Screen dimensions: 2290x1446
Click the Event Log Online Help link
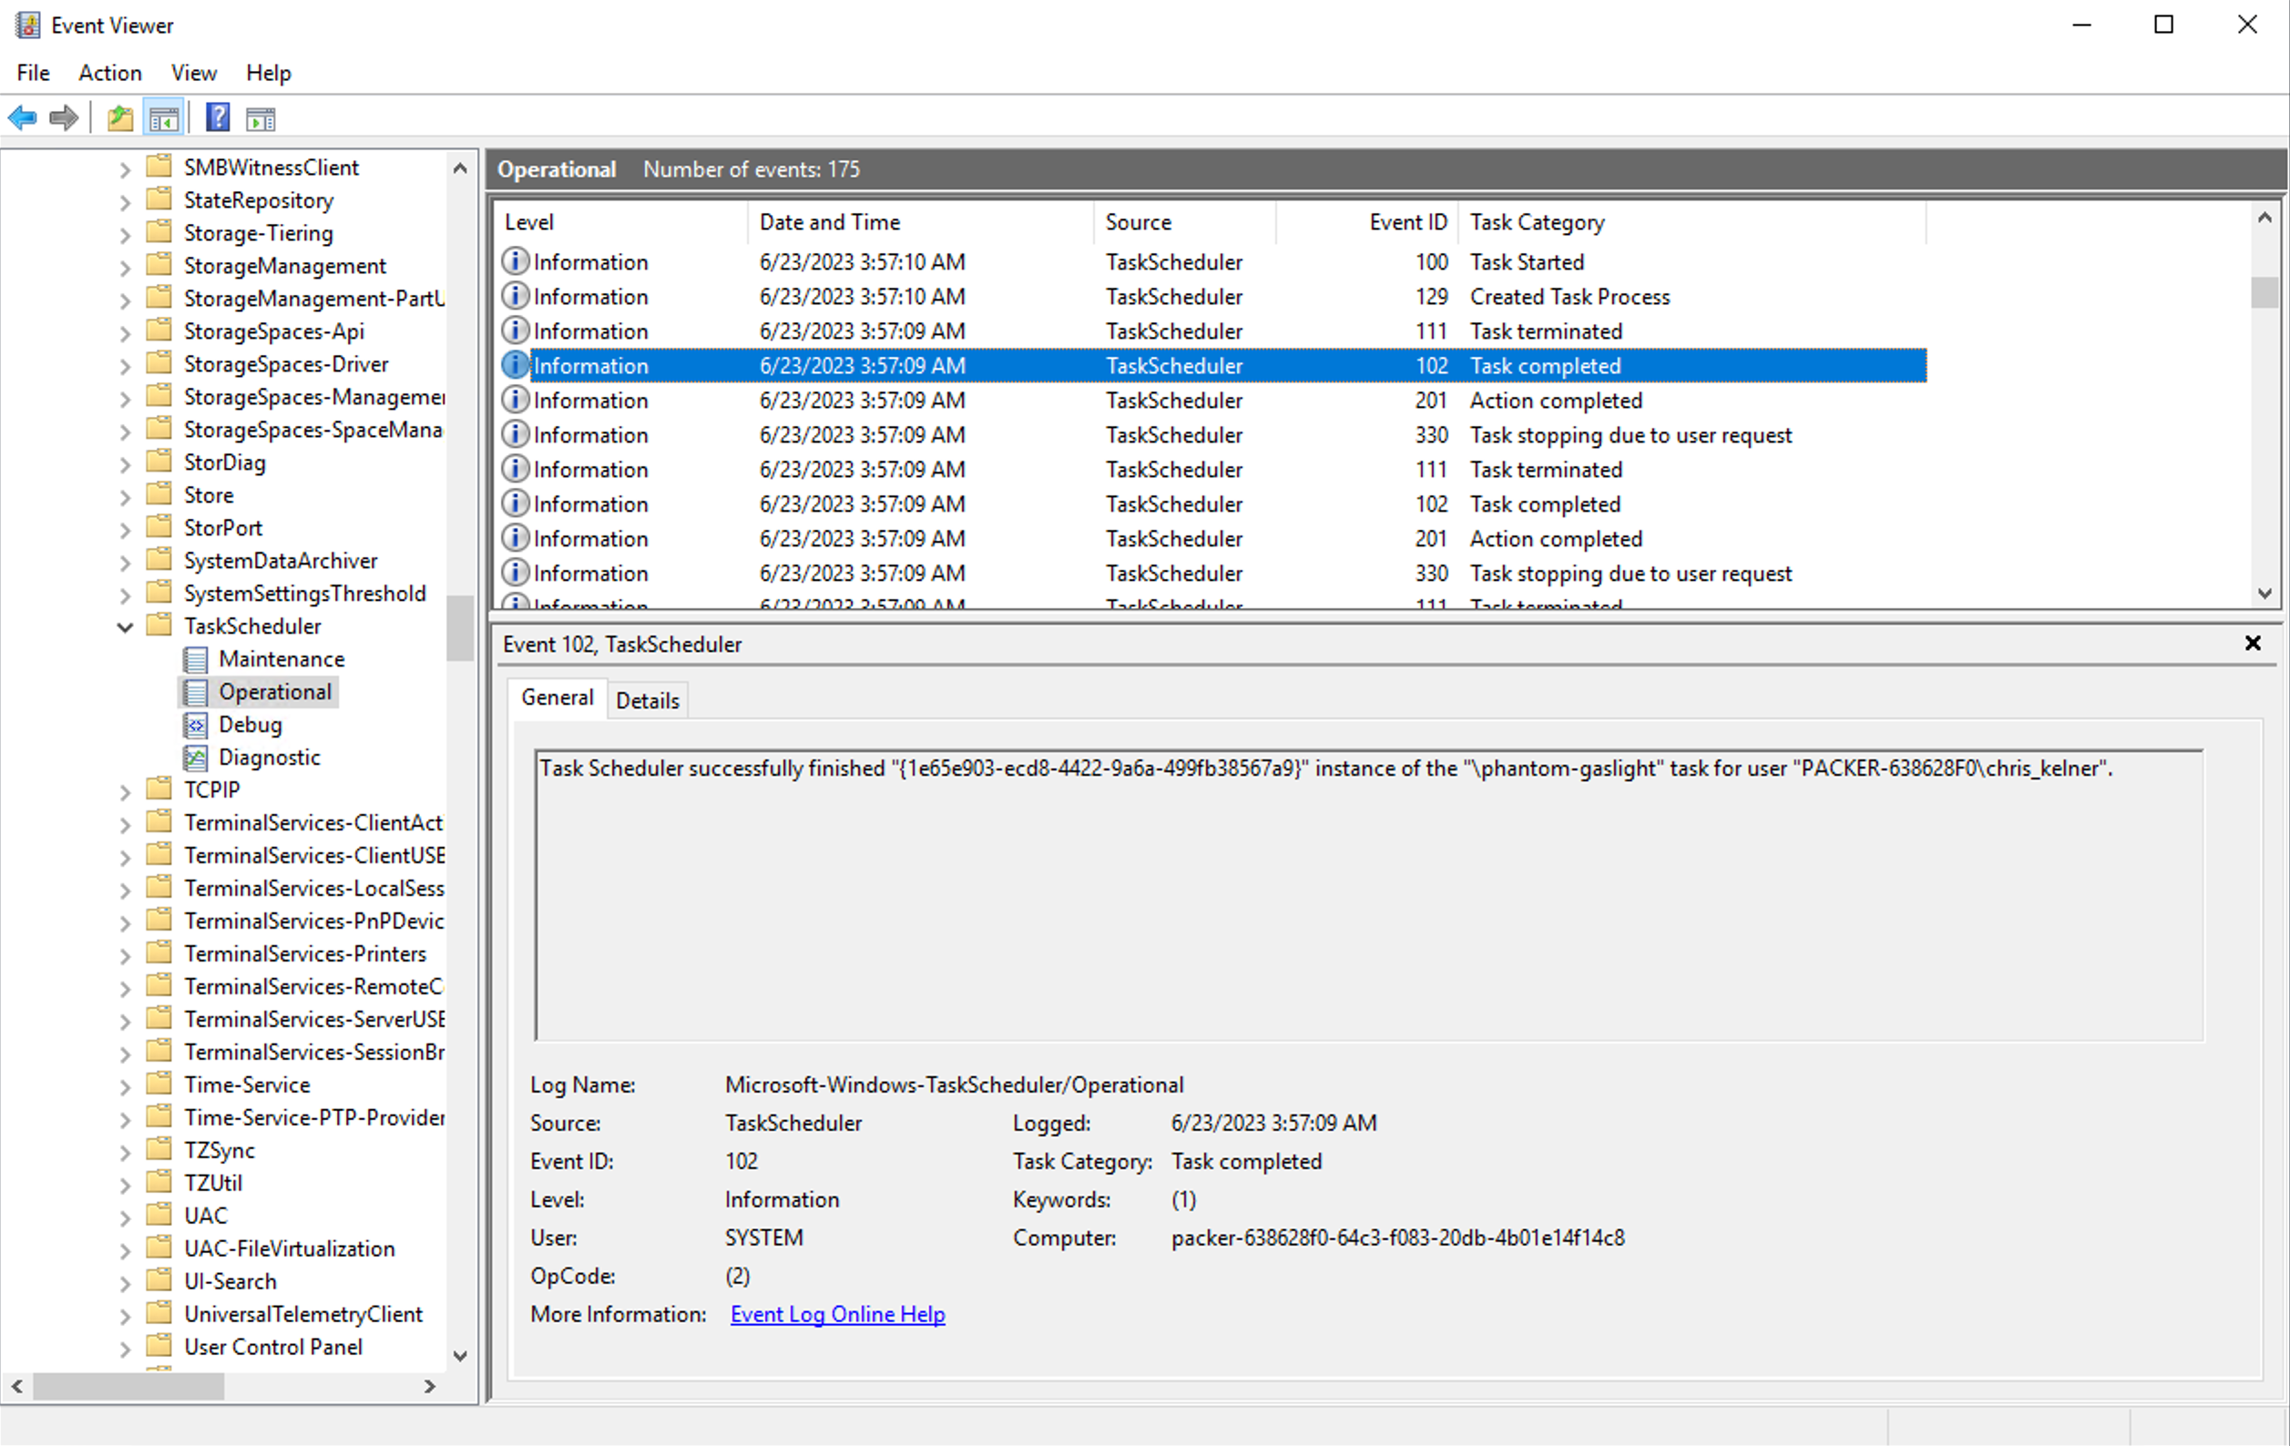(837, 1314)
